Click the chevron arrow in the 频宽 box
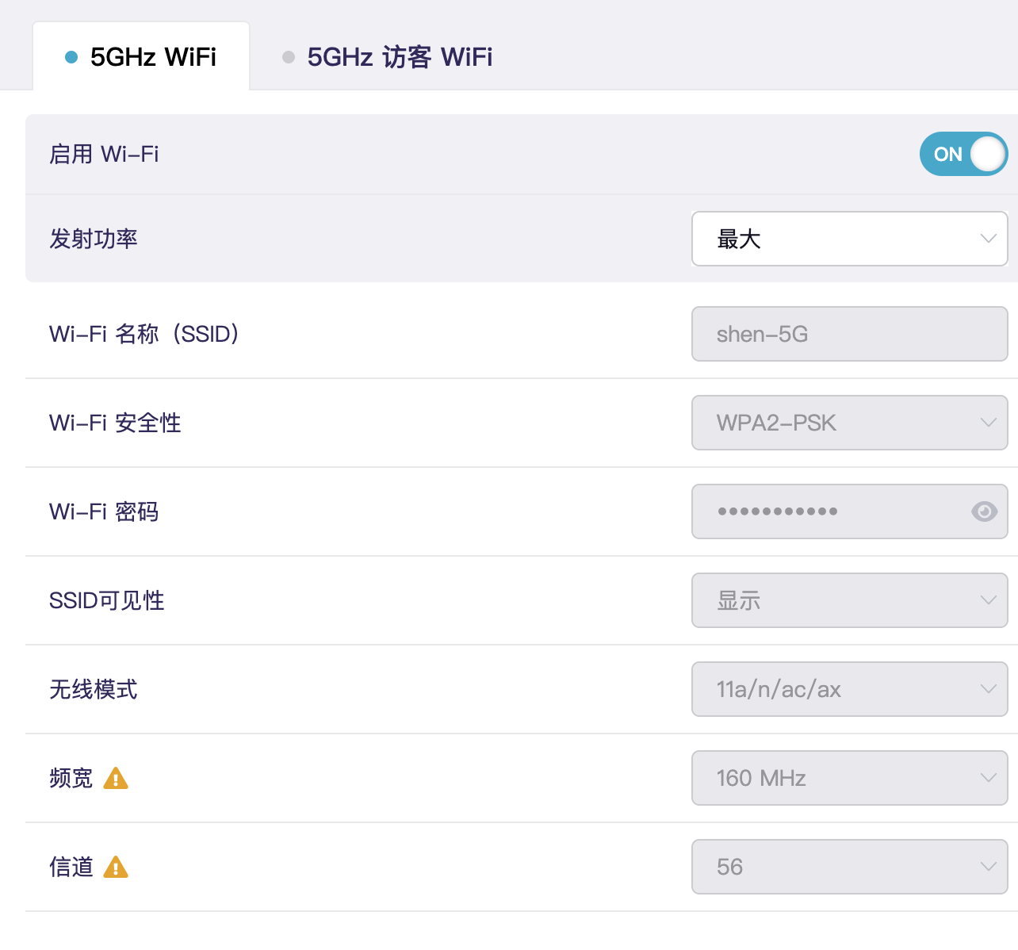This screenshot has width=1018, height=950. [x=988, y=778]
